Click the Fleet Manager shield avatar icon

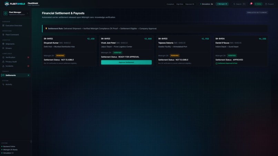[5, 13]
